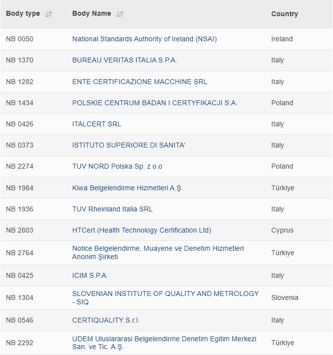Click Poland in the NB 2274 row

pyautogui.click(x=282, y=166)
